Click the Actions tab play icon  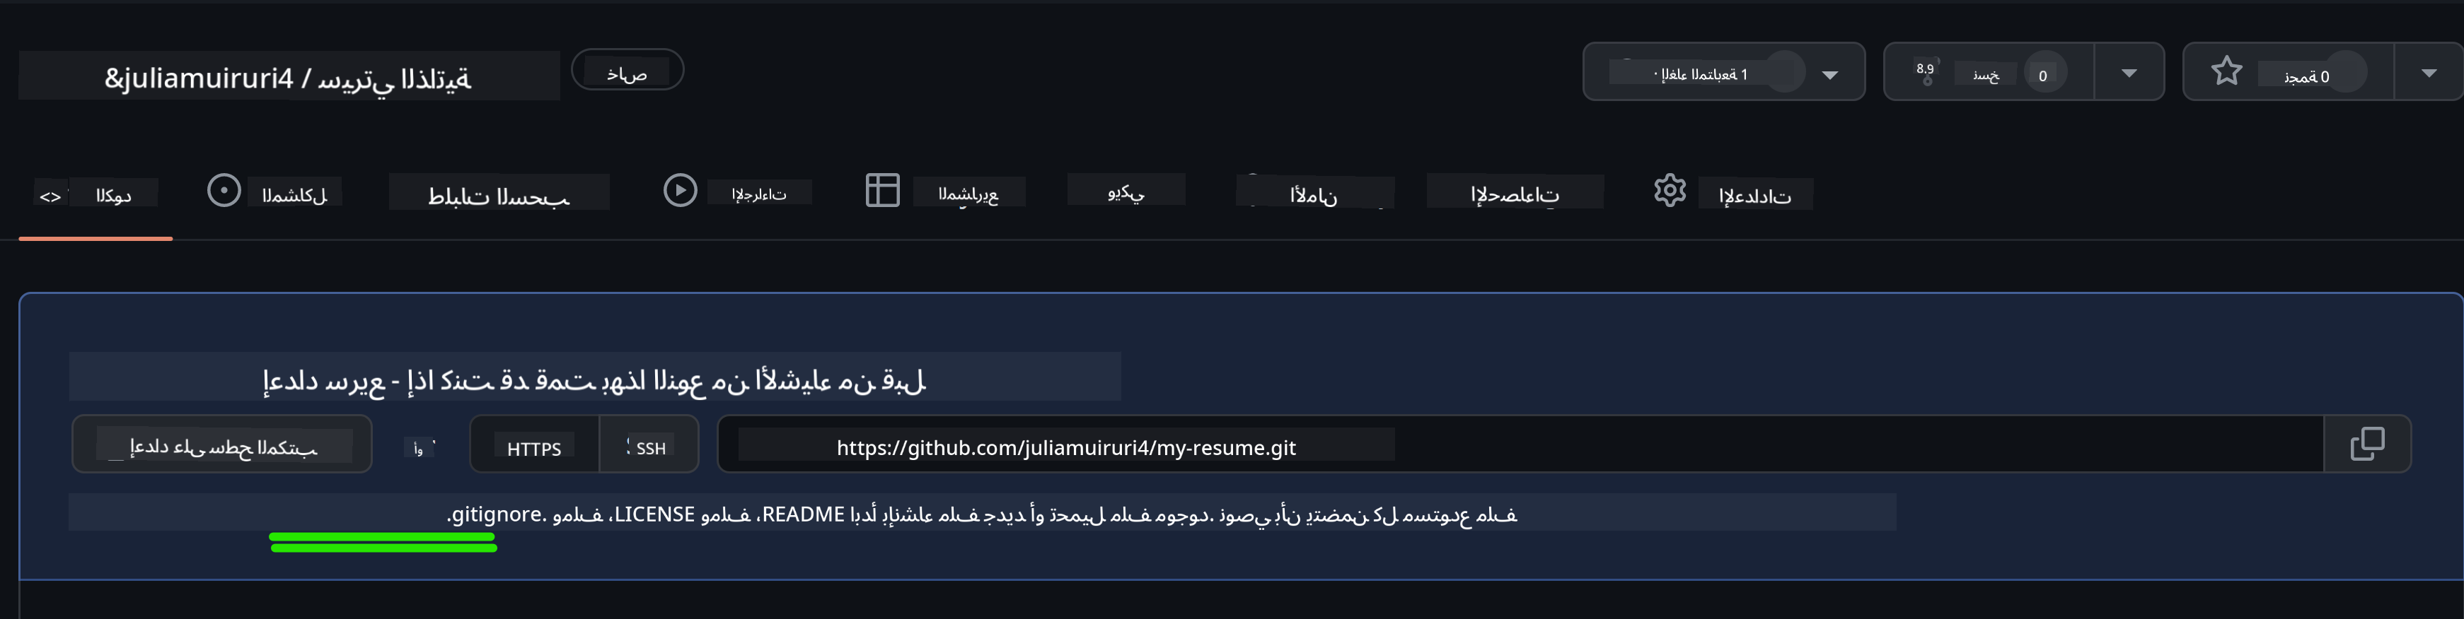(680, 190)
